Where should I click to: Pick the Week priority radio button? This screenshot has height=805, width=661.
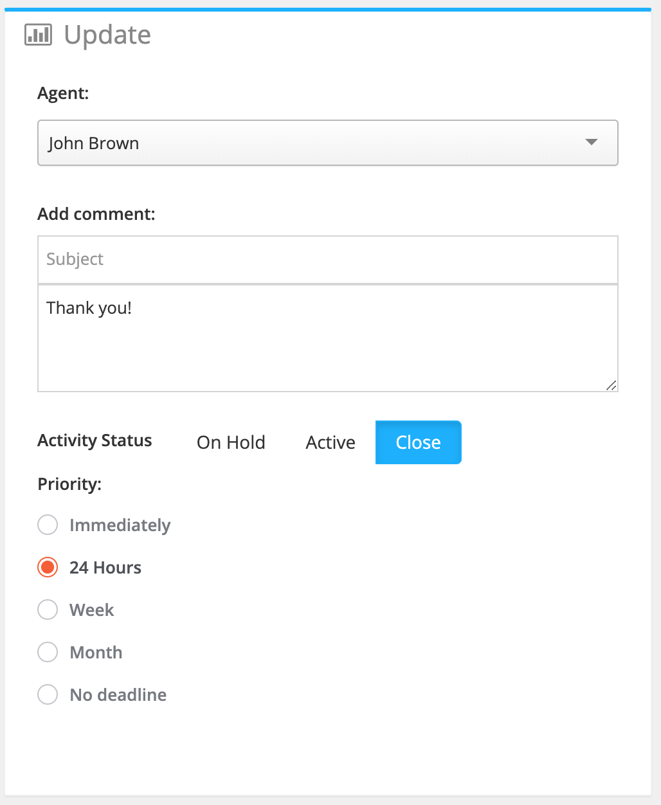click(x=48, y=610)
